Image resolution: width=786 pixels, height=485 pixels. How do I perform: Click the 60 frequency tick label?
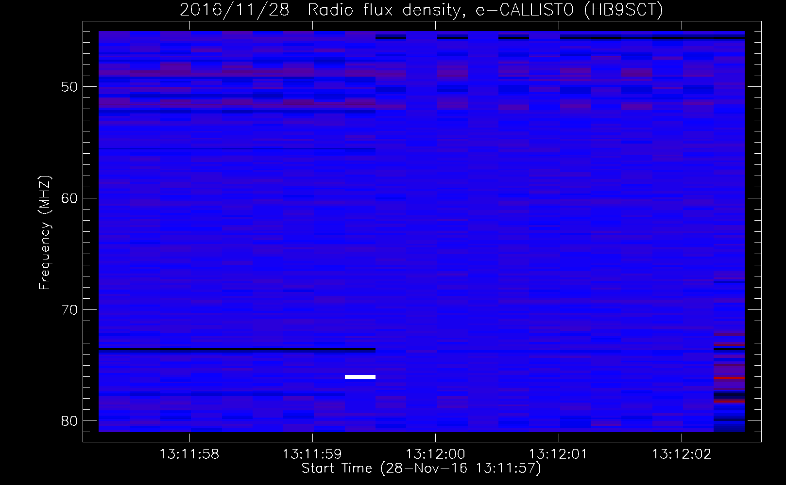[69, 198]
